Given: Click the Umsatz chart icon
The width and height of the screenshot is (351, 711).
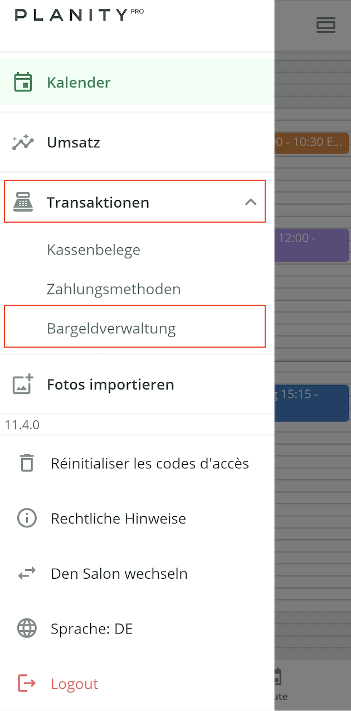Looking at the screenshot, I should pos(23,142).
